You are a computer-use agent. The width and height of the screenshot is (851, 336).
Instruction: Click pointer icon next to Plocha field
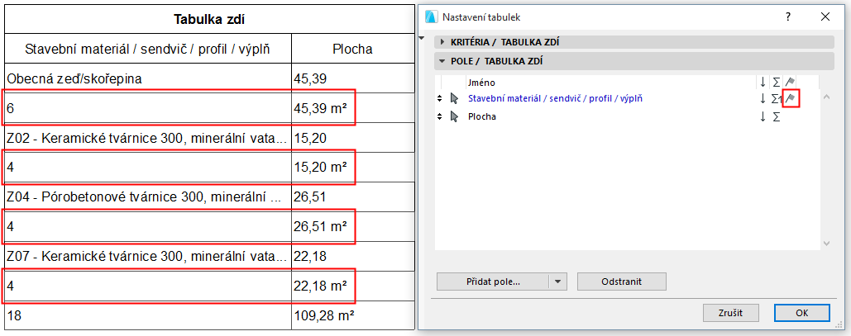click(x=454, y=117)
